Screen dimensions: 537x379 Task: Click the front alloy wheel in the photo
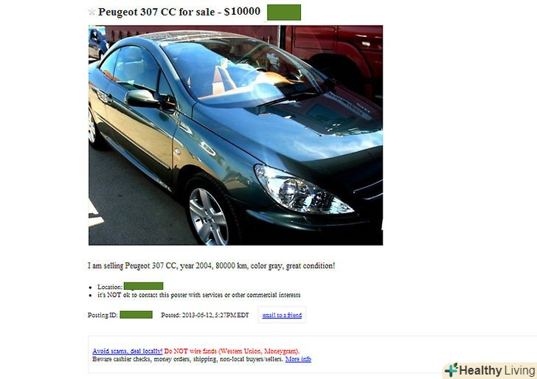209,216
